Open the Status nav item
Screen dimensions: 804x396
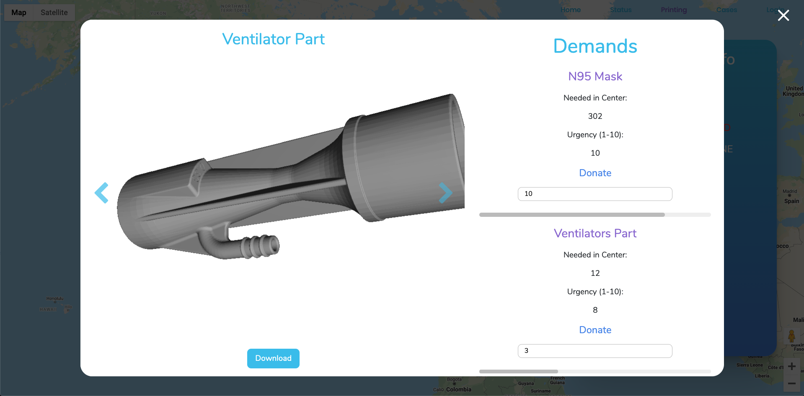tap(620, 10)
